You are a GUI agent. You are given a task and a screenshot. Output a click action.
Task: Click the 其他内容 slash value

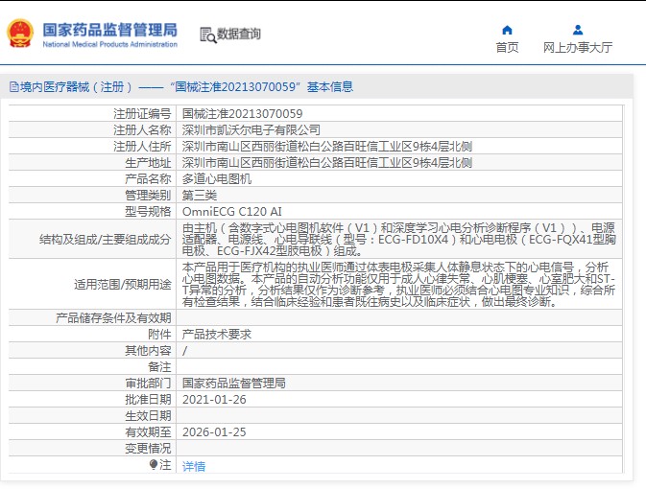(184, 351)
